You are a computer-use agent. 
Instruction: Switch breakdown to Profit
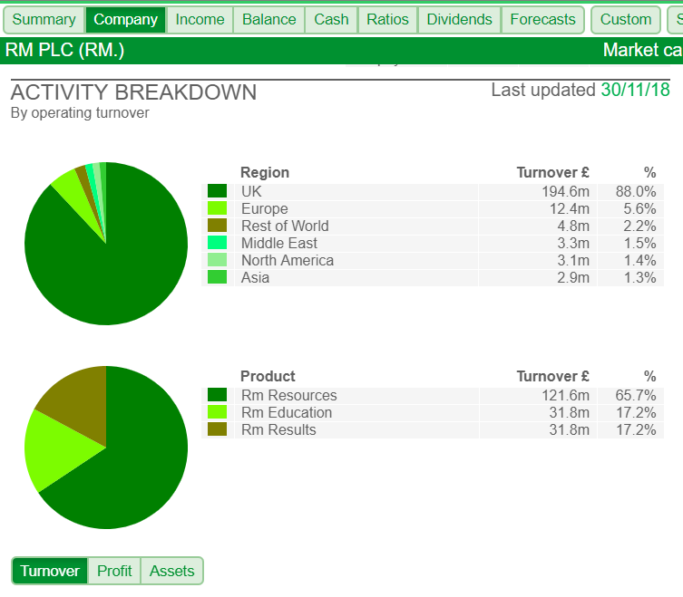click(114, 571)
